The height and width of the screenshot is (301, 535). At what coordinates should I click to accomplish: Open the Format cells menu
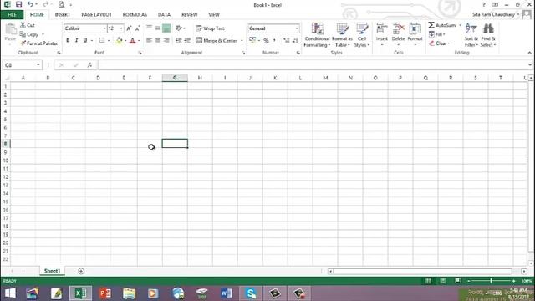click(415, 34)
